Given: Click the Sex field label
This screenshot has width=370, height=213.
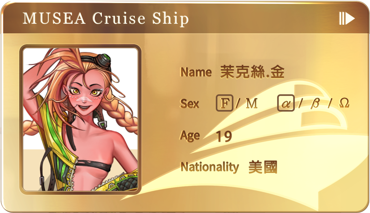Looking at the screenshot, I should coord(189,104).
